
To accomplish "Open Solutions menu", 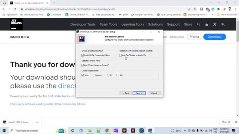I will click(155, 24).
